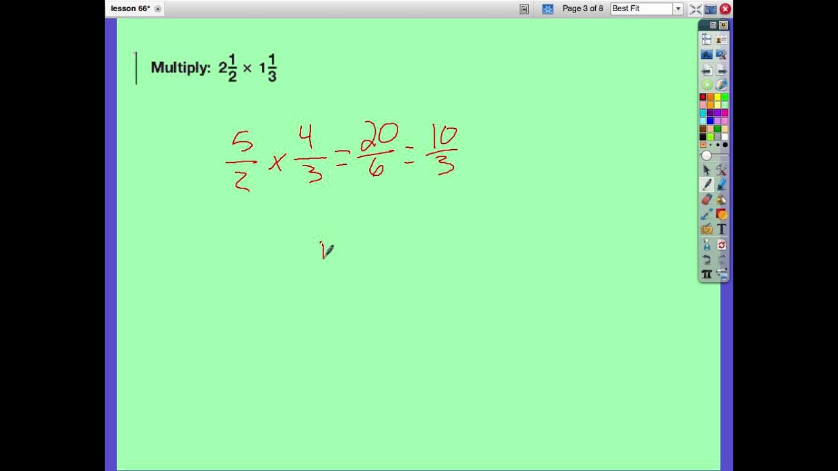Select the smallest pen width preset

click(x=702, y=145)
